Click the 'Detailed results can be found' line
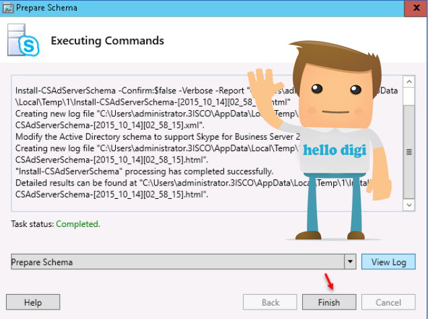Viewport: 428px width, 319px height. 192,183
